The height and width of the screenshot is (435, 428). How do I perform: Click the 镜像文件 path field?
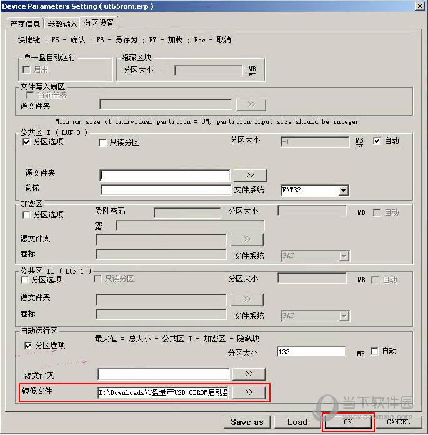(x=163, y=392)
